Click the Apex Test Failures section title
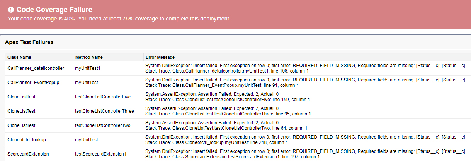The height and width of the screenshot is (161, 471). 29,42
